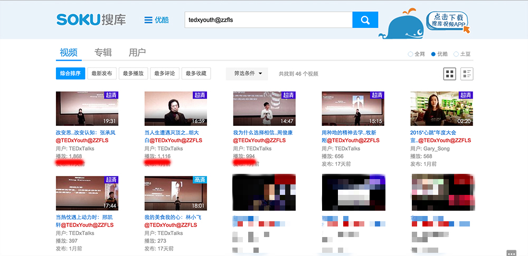Sort by 最多收藏

[196, 74]
